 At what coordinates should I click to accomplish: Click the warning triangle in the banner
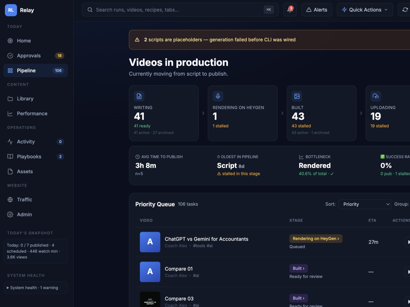click(x=137, y=40)
